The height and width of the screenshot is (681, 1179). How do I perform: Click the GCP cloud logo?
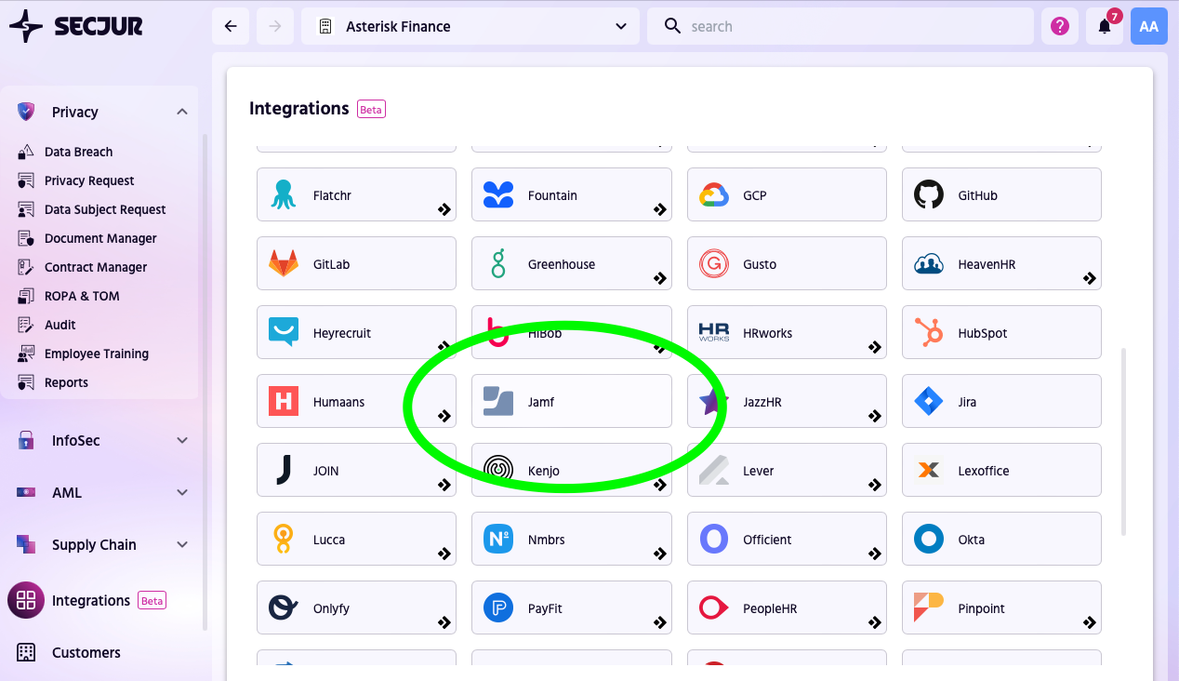point(713,195)
